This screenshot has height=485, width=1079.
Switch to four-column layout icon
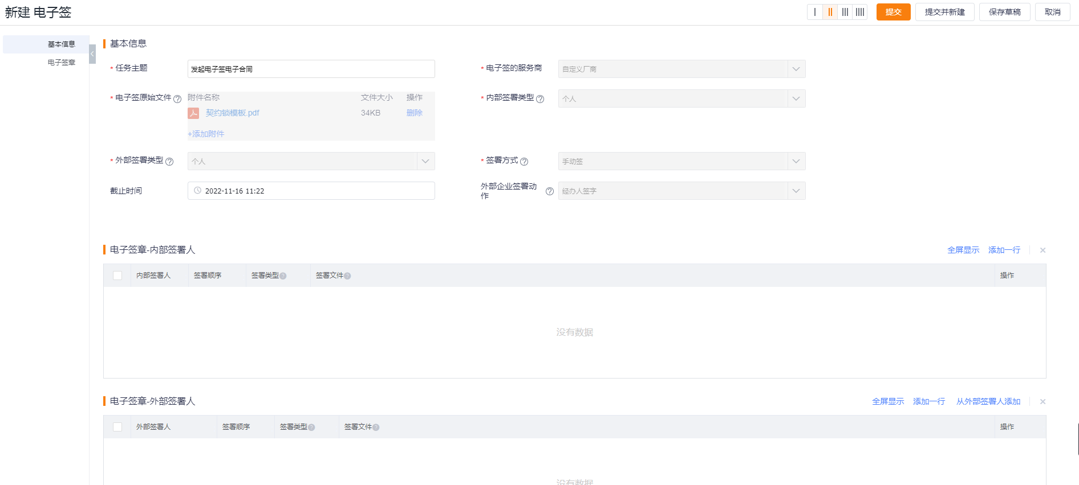pos(860,12)
